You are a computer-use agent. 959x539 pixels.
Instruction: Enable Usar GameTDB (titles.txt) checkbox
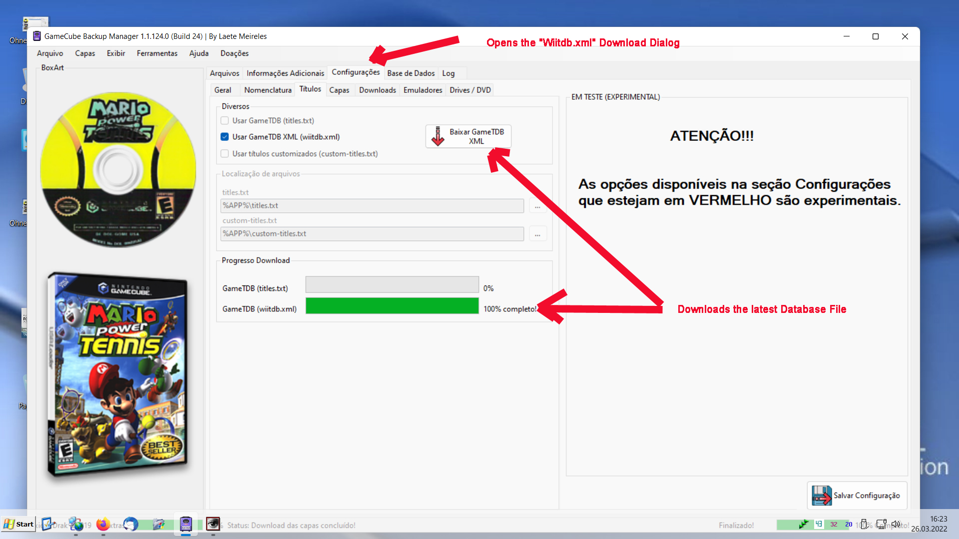(x=225, y=120)
